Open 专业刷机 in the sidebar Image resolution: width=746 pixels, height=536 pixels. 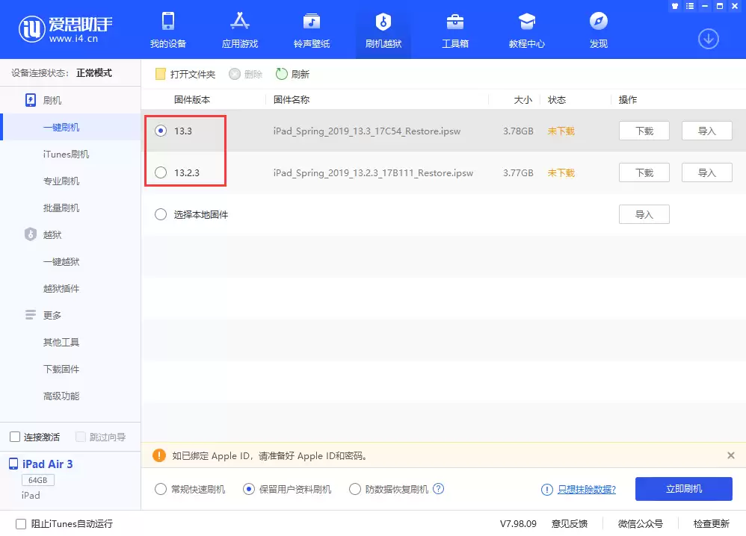(61, 181)
